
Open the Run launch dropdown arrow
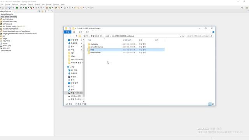[28, 8]
